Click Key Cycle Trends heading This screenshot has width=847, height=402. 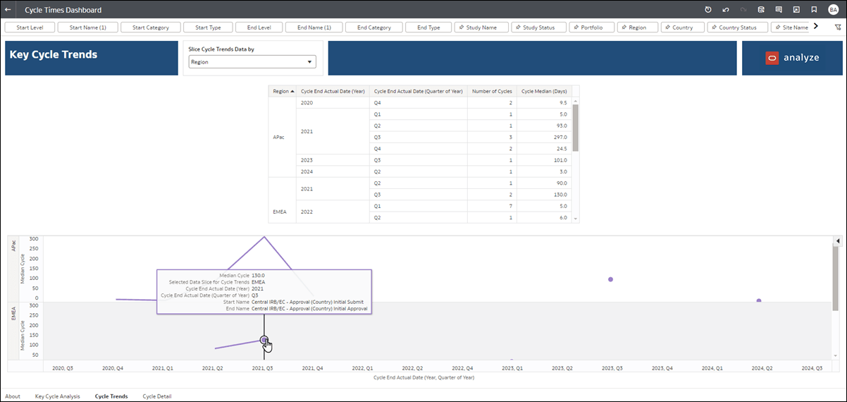click(54, 54)
